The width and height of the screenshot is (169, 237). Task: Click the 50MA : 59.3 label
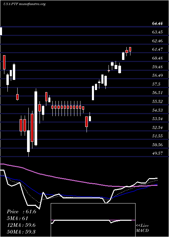pyautogui.click(x=21, y=232)
